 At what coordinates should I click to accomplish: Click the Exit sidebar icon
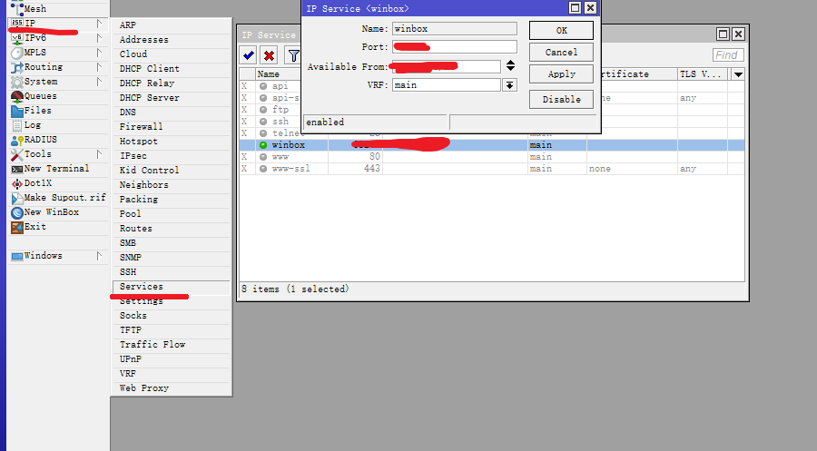point(16,227)
